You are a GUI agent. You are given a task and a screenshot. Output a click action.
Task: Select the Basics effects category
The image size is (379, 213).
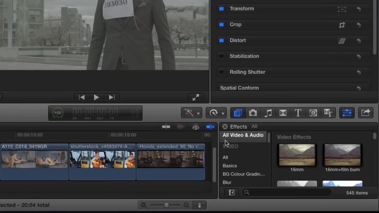pos(230,166)
